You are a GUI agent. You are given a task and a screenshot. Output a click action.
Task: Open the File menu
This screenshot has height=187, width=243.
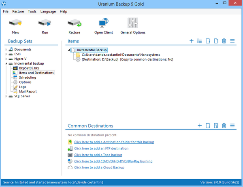pos(6,11)
